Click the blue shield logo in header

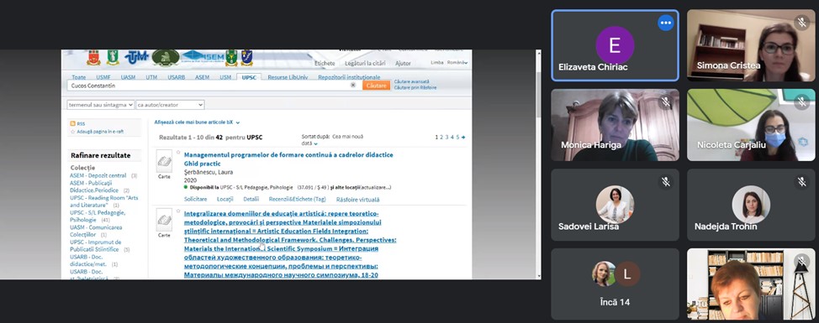(x=246, y=57)
